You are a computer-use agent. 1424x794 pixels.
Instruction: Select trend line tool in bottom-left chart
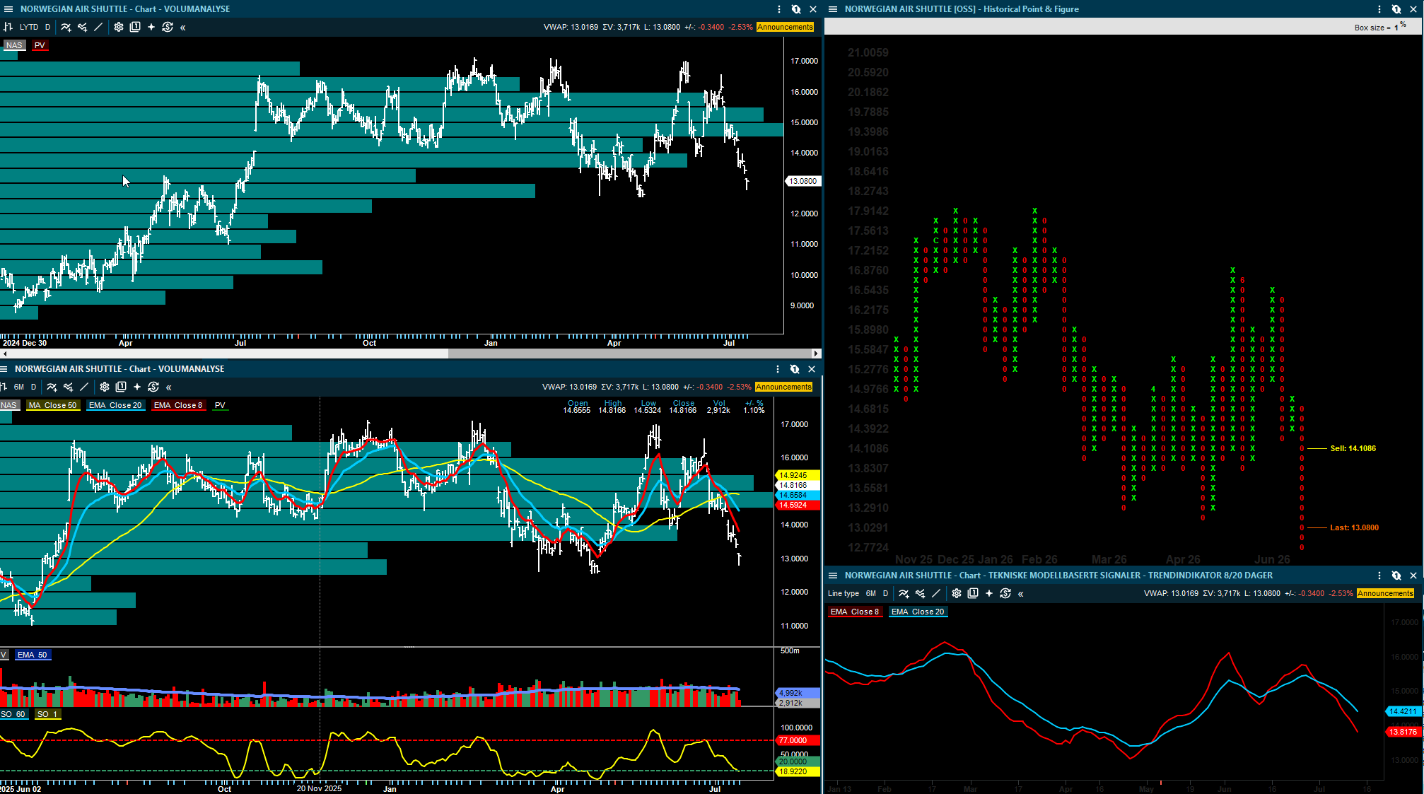pyautogui.click(x=84, y=387)
